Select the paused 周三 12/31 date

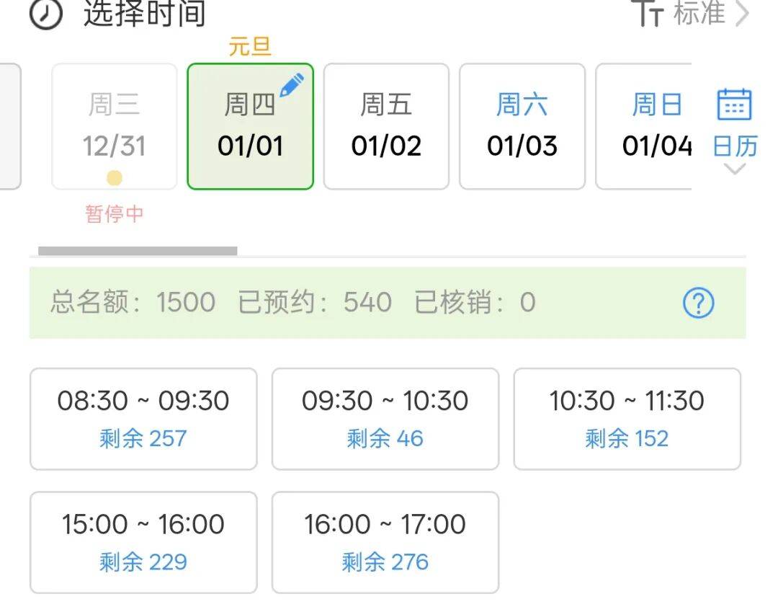click(x=115, y=127)
